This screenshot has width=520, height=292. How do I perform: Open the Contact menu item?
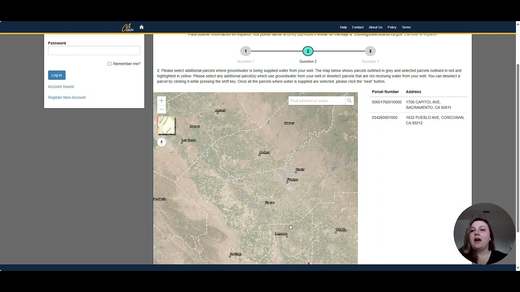(358, 27)
